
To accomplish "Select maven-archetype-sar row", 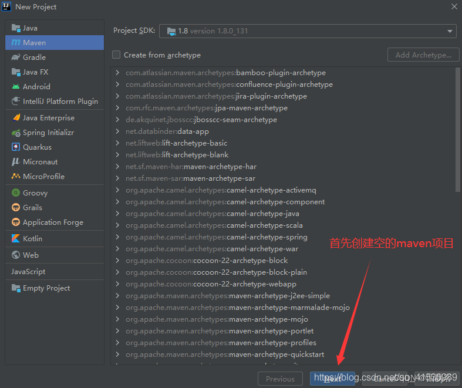I will (283, 178).
